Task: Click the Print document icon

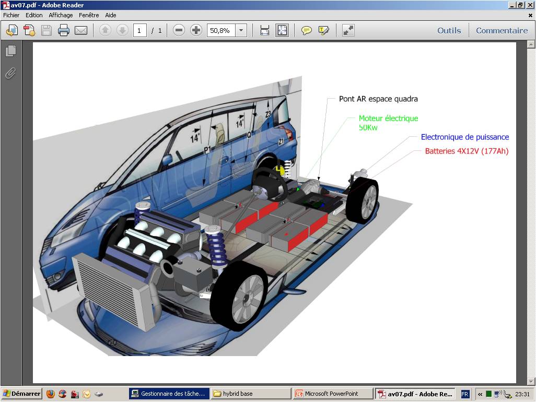Action: pyautogui.click(x=64, y=30)
